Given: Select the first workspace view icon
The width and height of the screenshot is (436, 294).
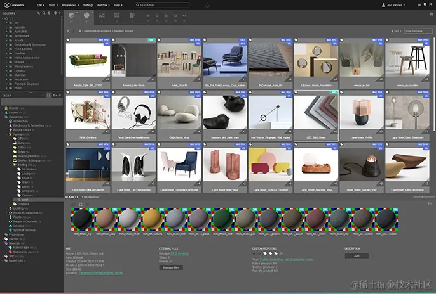Looking at the screenshot, I should click(x=71, y=14).
